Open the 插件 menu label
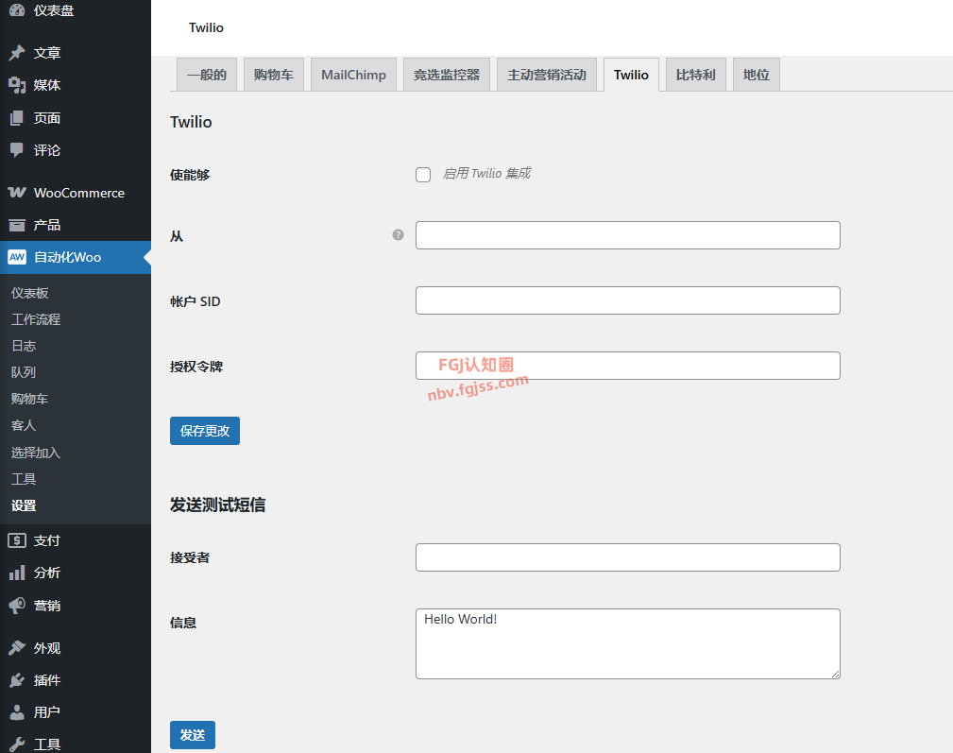The image size is (953, 753). 47,680
